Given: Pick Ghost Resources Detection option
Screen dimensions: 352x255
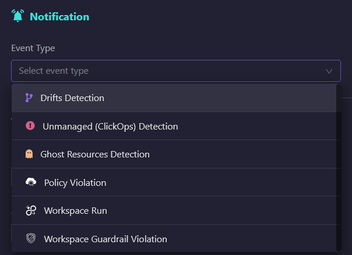Looking at the screenshot, I should click(x=174, y=155).
